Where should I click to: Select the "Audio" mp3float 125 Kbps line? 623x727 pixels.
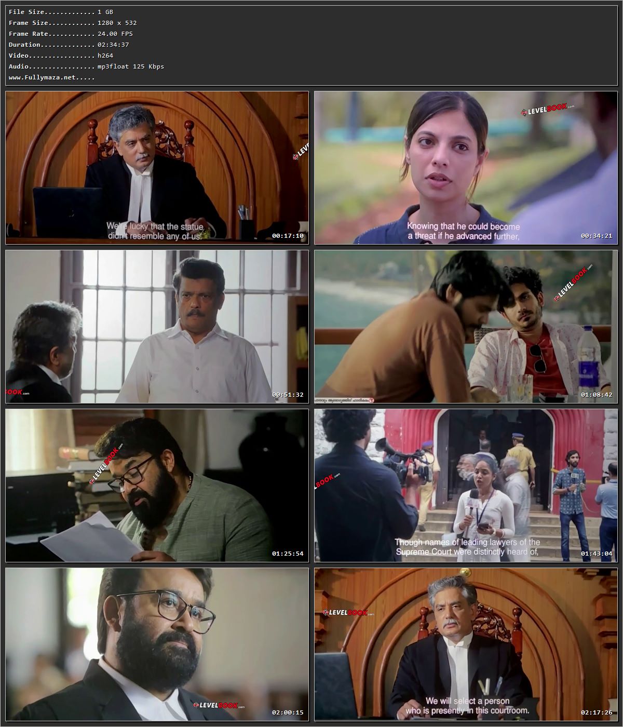(x=86, y=66)
